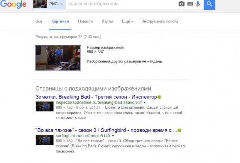Screen dimensions: 240x163
Task: Remove the PNG image chip
Action: tap(61, 4)
